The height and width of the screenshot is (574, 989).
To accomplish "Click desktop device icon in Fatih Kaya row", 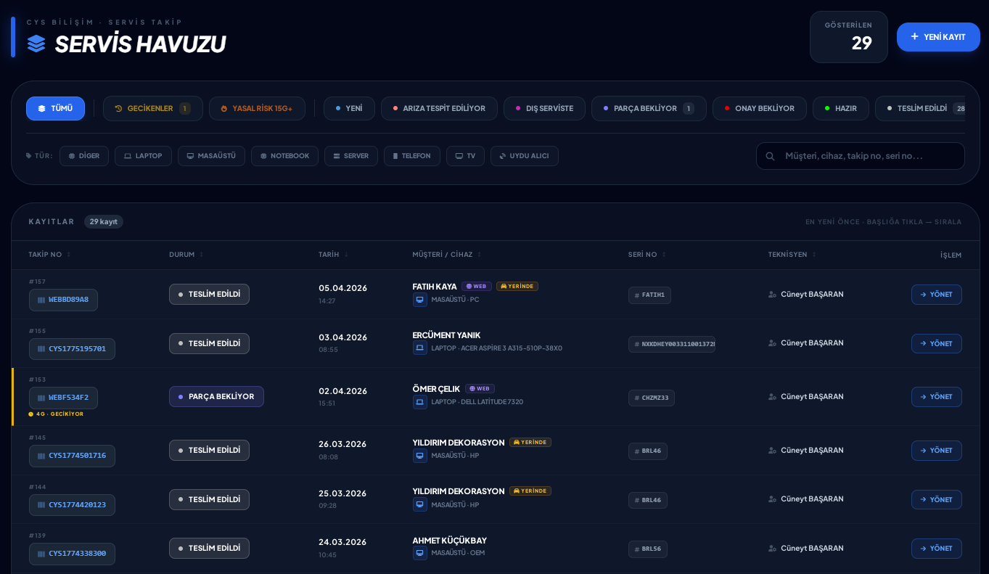I will (x=420, y=300).
